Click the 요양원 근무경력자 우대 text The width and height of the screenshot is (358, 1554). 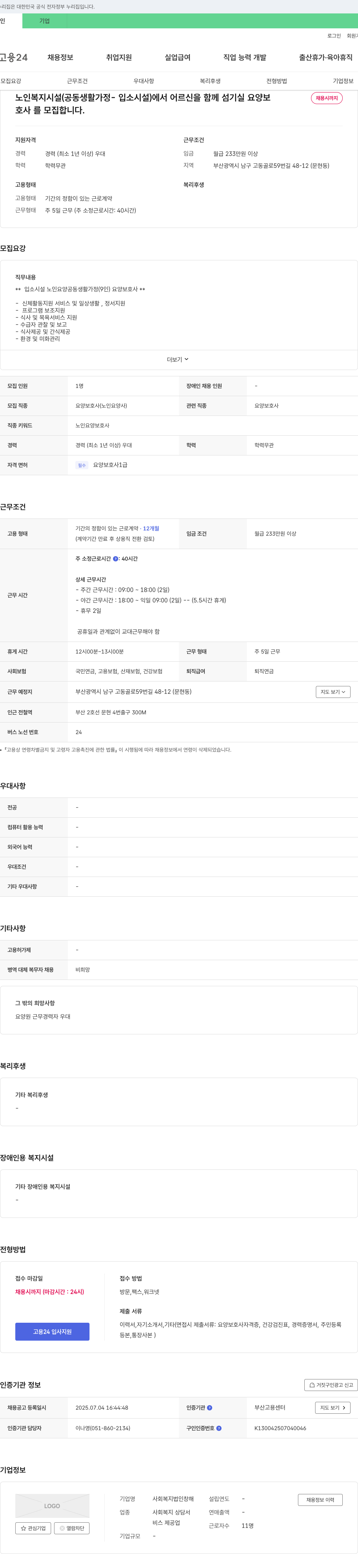coord(43,1016)
